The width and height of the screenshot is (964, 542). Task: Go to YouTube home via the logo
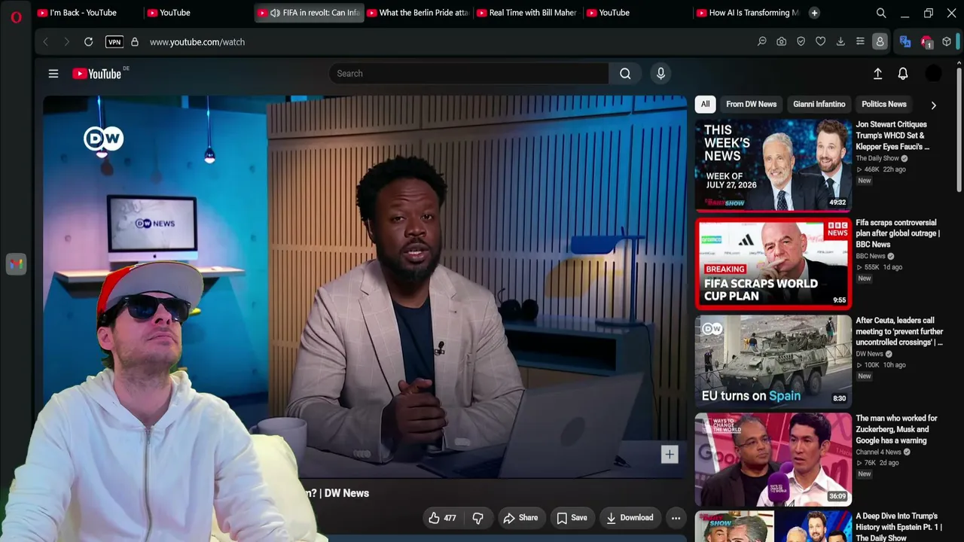[96, 74]
